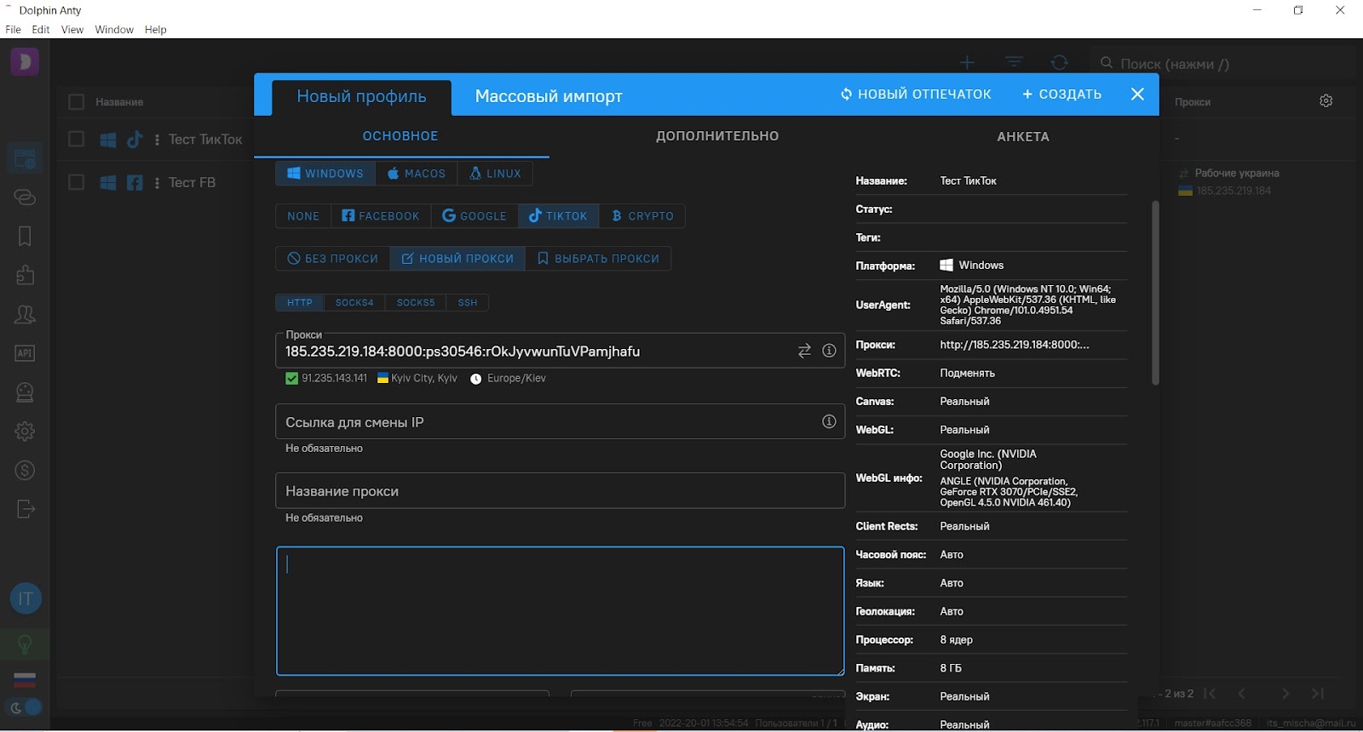Click the filter icon in top bar
The height and width of the screenshot is (732, 1363).
tap(1014, 62)
